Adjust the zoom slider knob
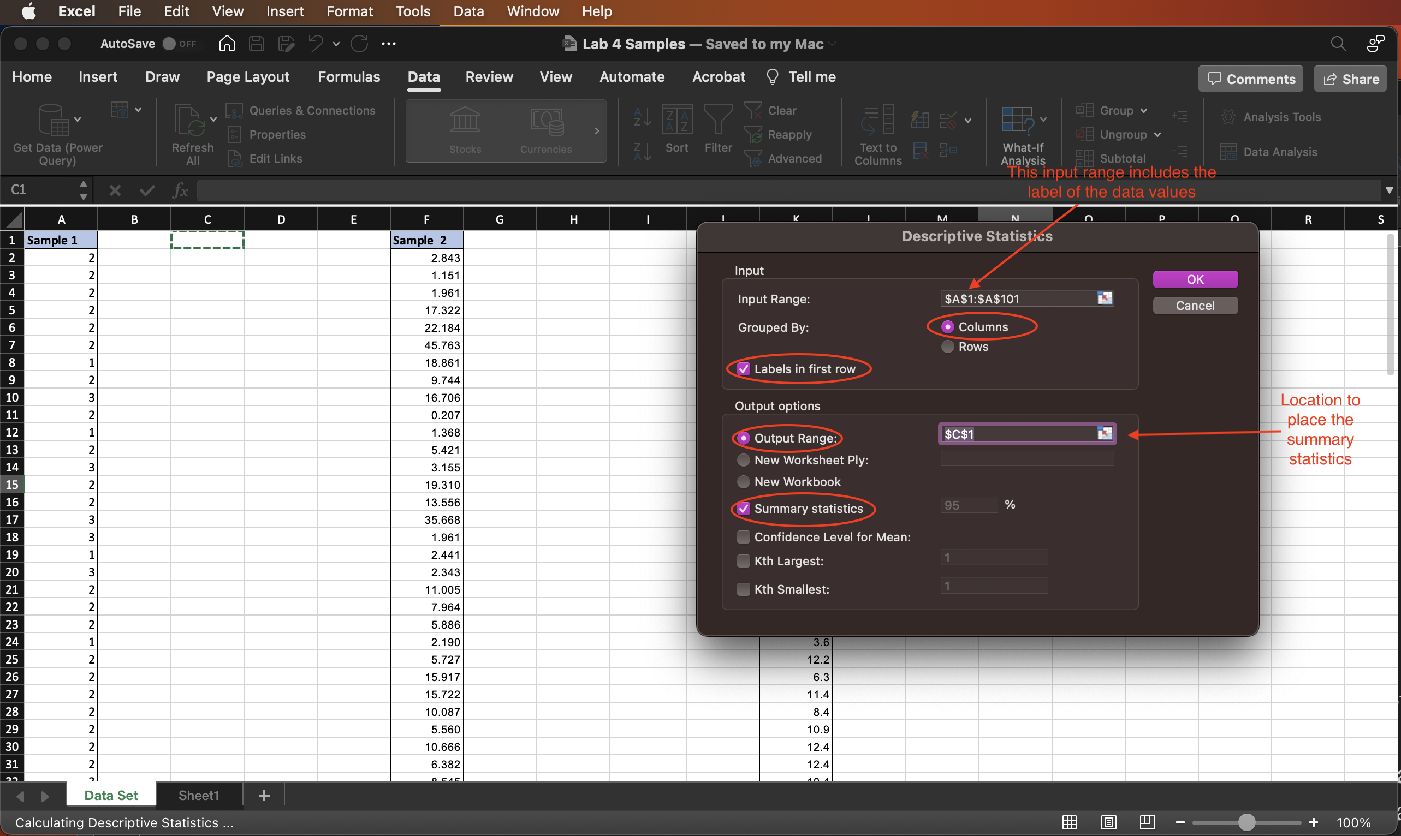Viewport: 1401px width, 836px height. pos(1246,822)
